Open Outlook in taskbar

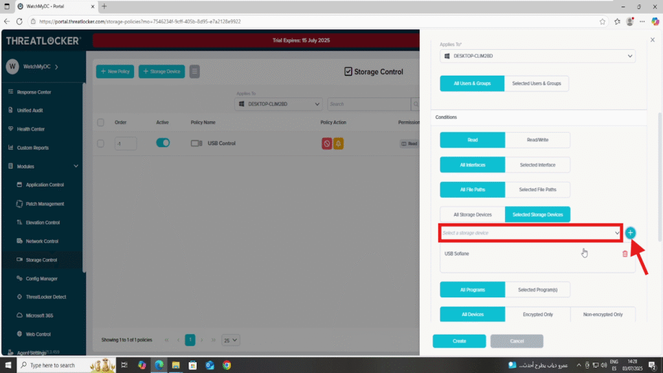[x=210, y=365]
